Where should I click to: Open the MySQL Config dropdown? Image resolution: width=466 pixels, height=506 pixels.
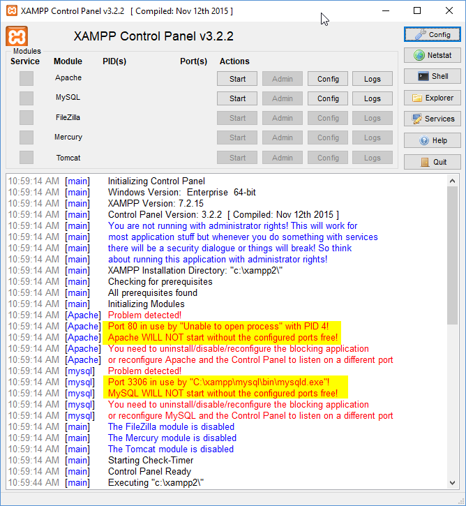tap(328, 98)
